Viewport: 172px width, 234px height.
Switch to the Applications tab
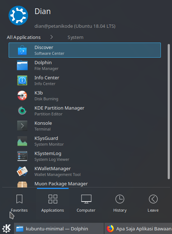53,204
